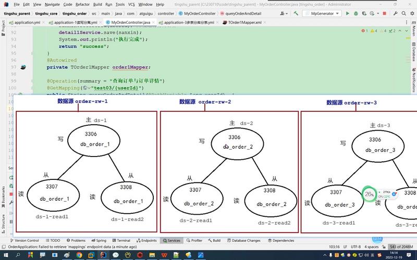Open IDE settings gear icon
Viewport: 417px width, 260px height.
coord(412,14)
